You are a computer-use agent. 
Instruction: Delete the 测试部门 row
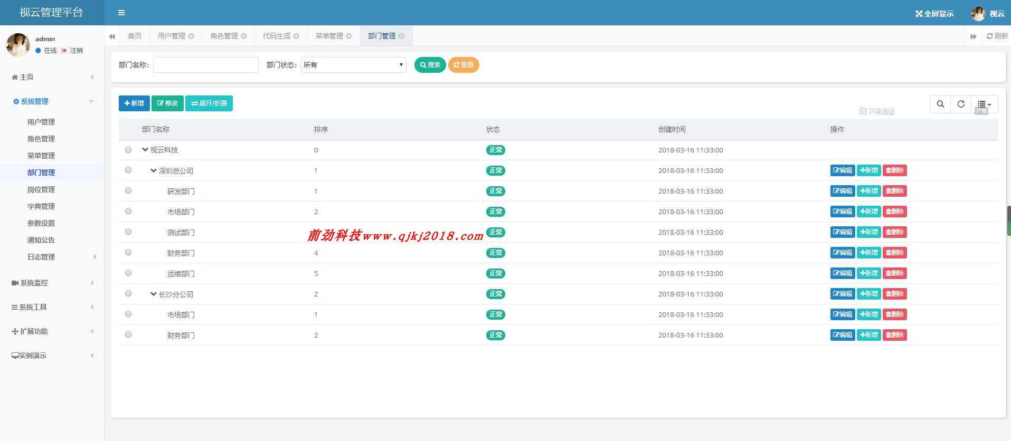tap(895, 232)
